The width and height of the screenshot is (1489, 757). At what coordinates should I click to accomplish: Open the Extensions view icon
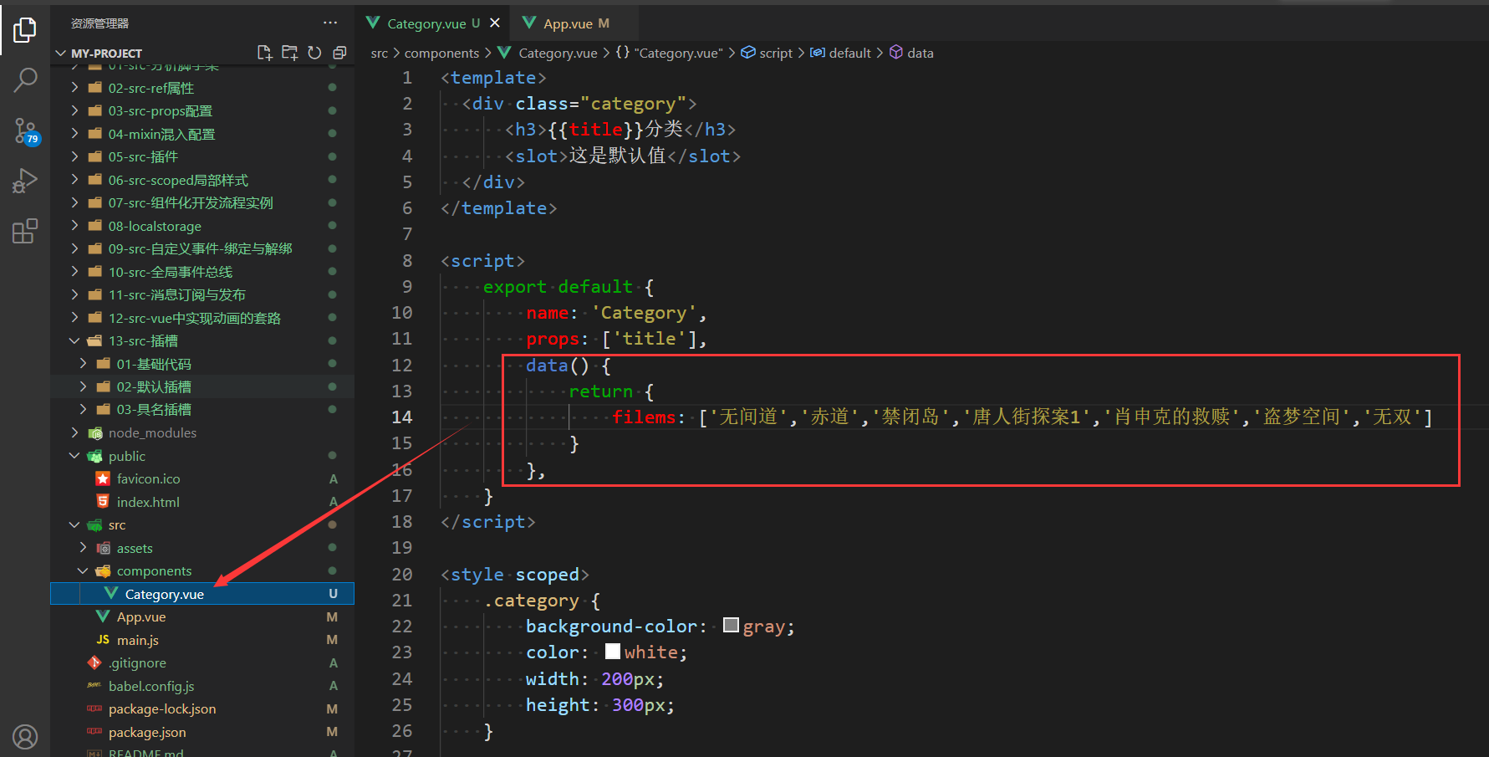(25, 231)
